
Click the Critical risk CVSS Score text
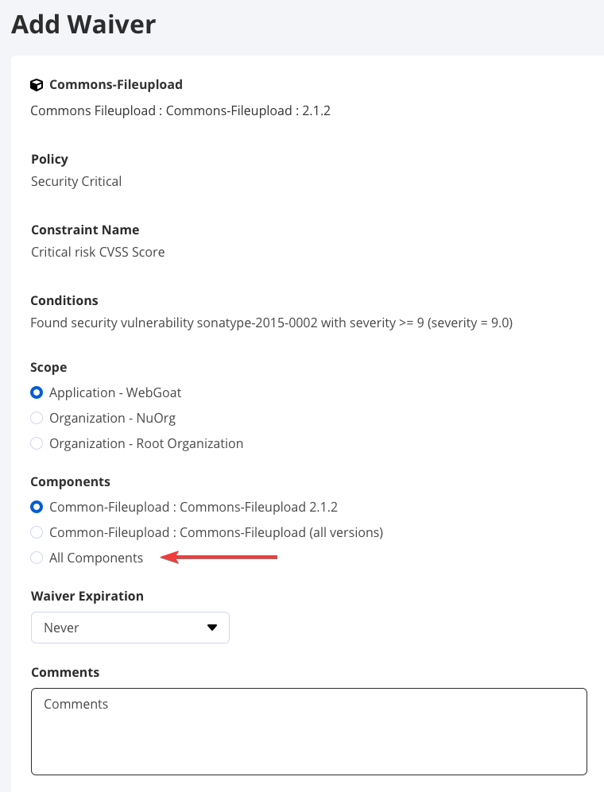(x=98, y=252)
